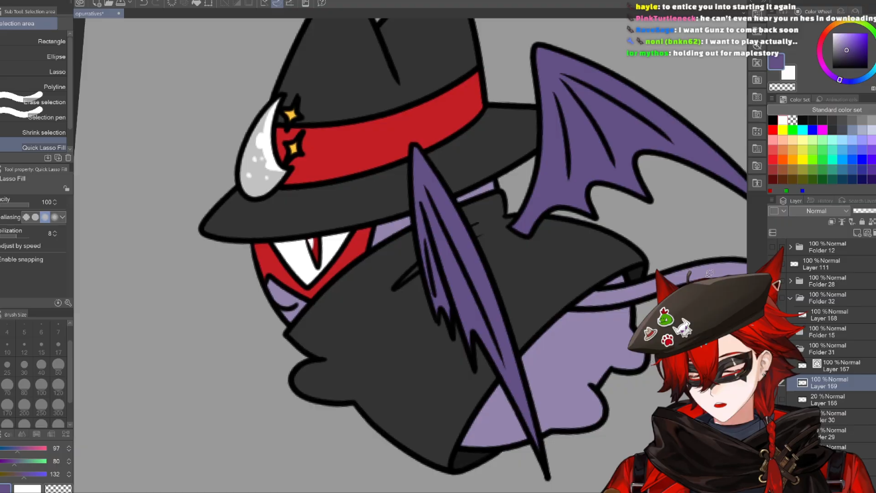Click the color wheel saturation square
Screen dimensions: 876x493
click(x=849, y=50)
